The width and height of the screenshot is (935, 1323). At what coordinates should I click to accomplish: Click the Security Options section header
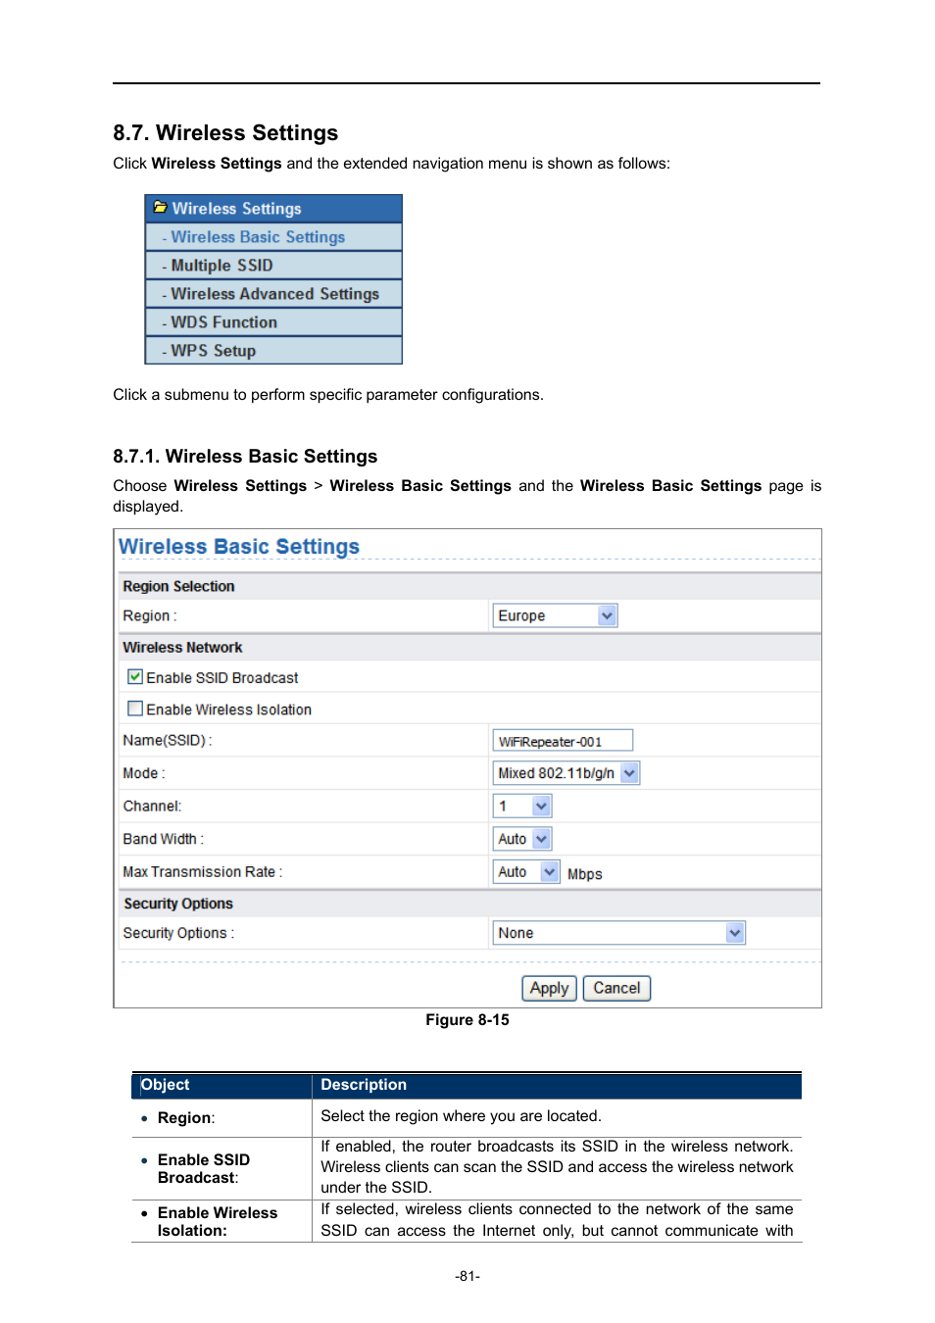coord(178,904)
